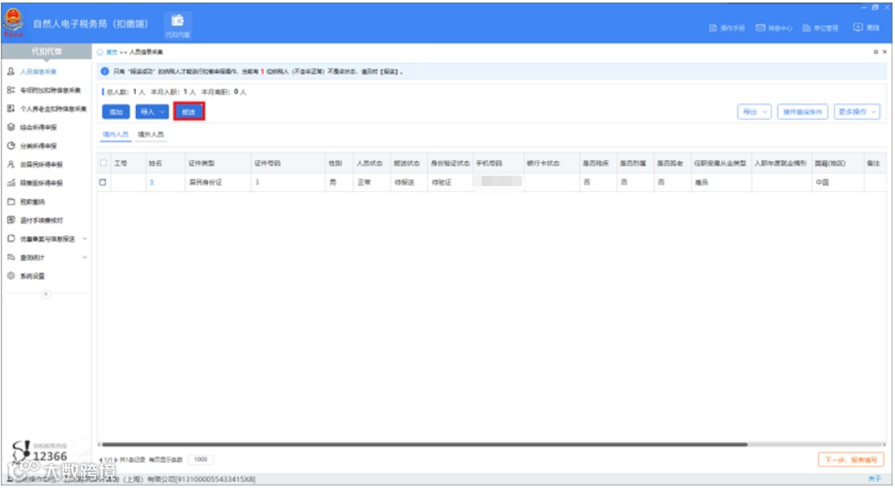Viewport: 895px width, 488px height.
Task: Click the 12366 hotline logo
Action: [38, 451]
